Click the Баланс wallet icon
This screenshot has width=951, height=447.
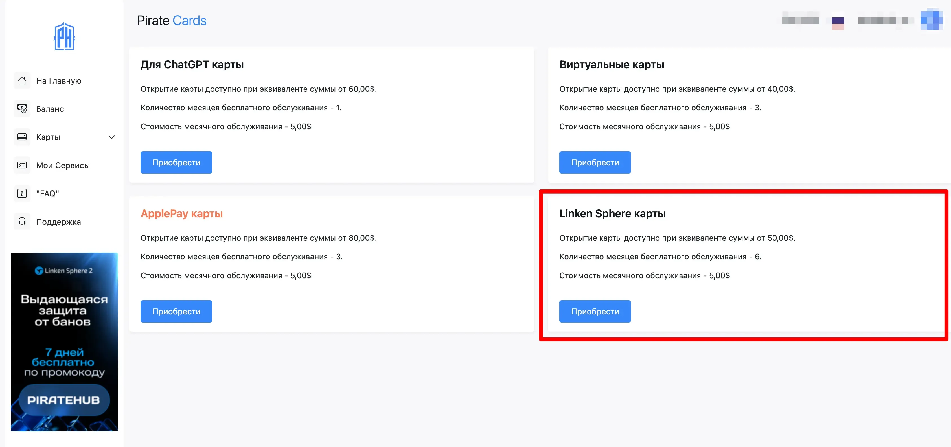point(22,109)
